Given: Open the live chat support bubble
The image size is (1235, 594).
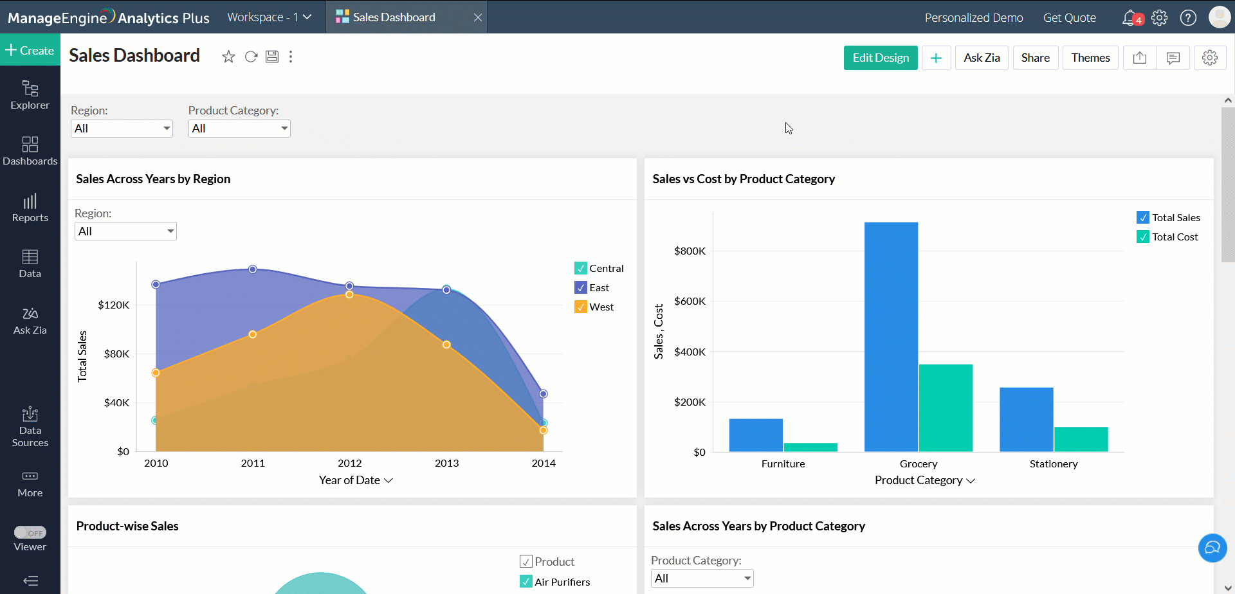Looking at the screenshot, I should coord(1212,548).
